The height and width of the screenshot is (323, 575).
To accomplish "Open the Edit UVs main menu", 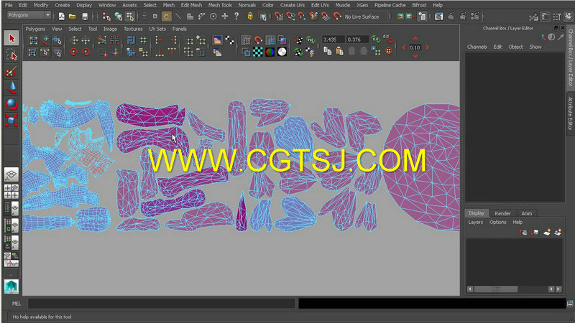I will point(320,5).
